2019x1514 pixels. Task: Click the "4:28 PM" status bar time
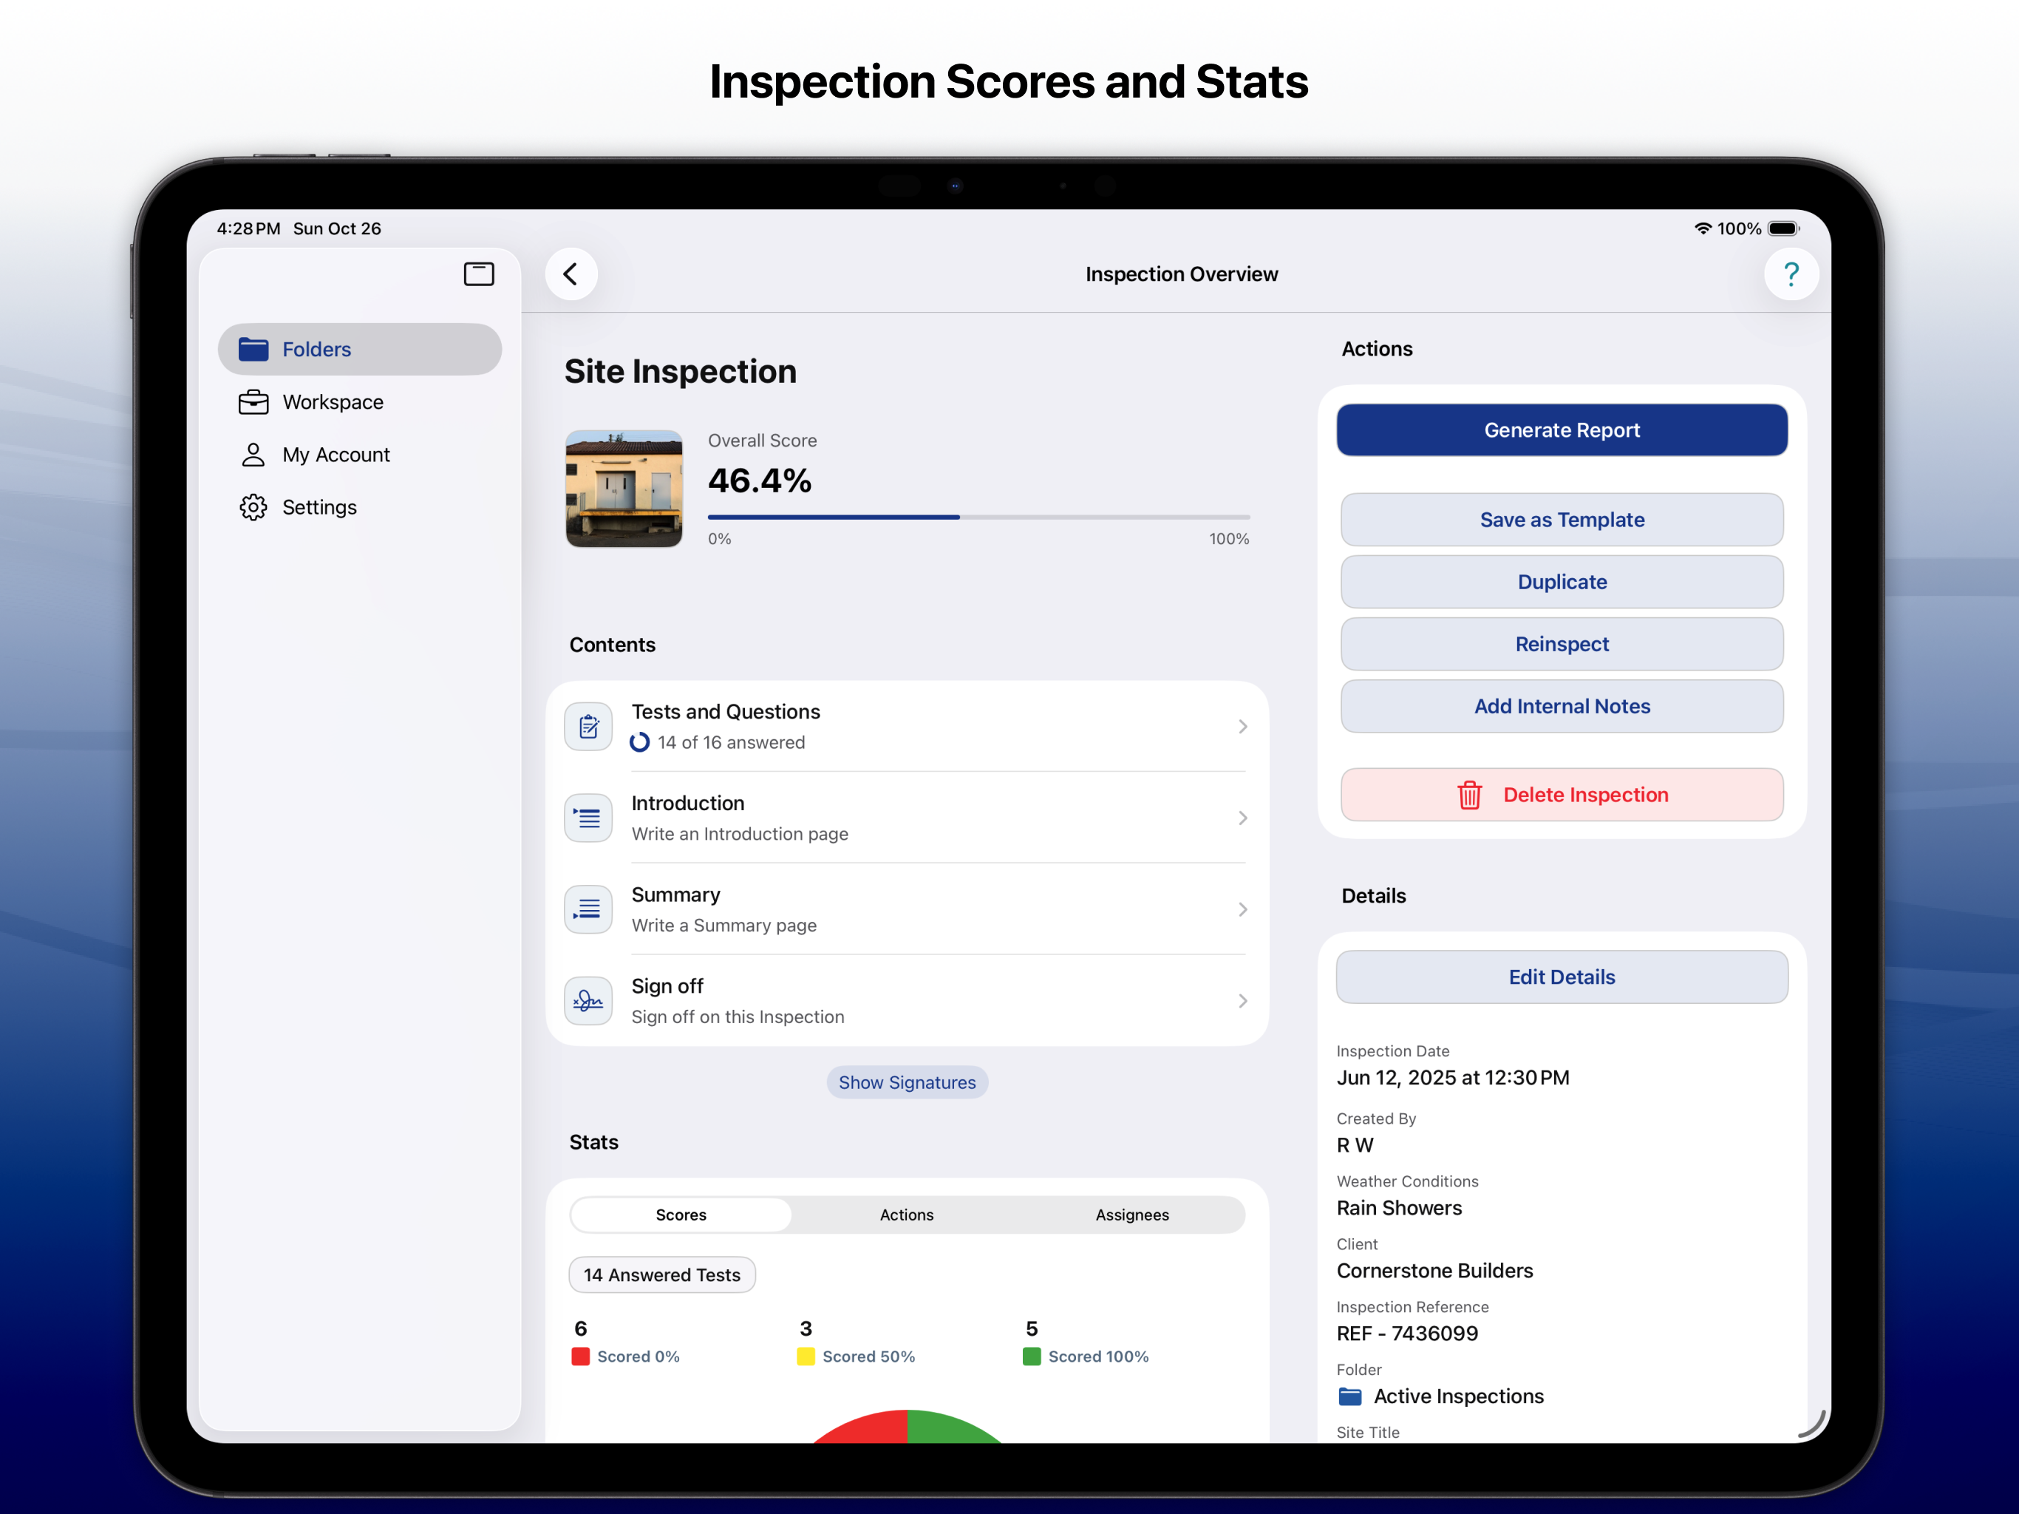tap(248, 228)
